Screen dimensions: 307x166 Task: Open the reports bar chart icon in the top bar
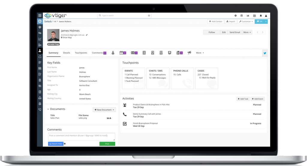248,16
